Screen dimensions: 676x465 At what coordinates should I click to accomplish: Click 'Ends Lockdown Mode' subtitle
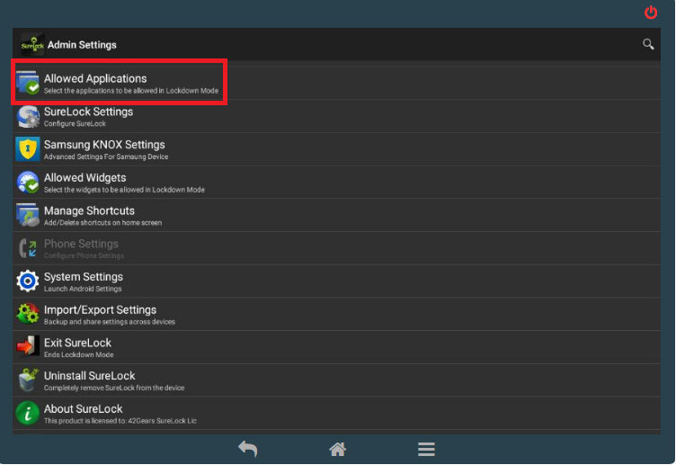click(x=79, y=354)
